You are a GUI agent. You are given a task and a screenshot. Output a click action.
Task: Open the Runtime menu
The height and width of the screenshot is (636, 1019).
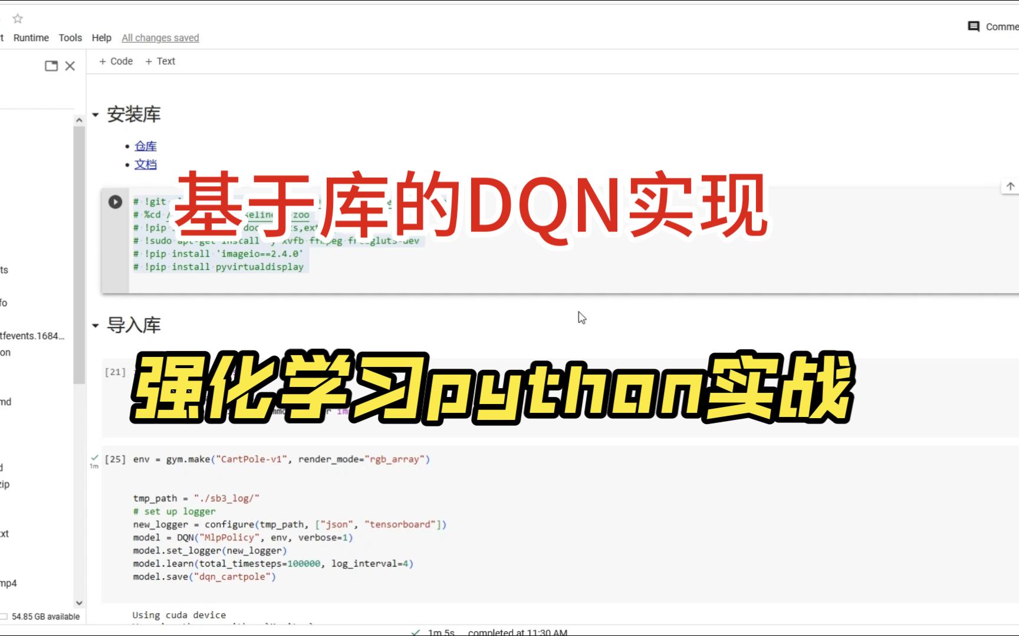click(x=31, y=38)
